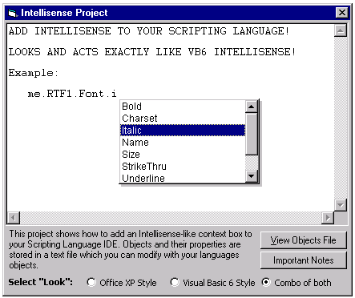Choose the highlighted Italic entry
Image resolution: width=355 pixels, height=298 pixels.
click(x=183, y=131)
